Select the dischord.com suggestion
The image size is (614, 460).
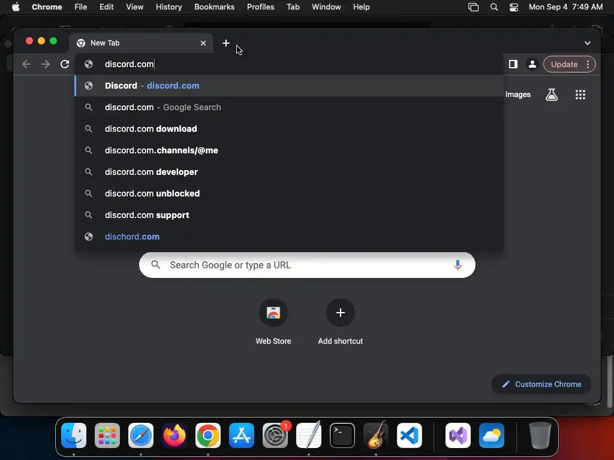pos(289,236)
